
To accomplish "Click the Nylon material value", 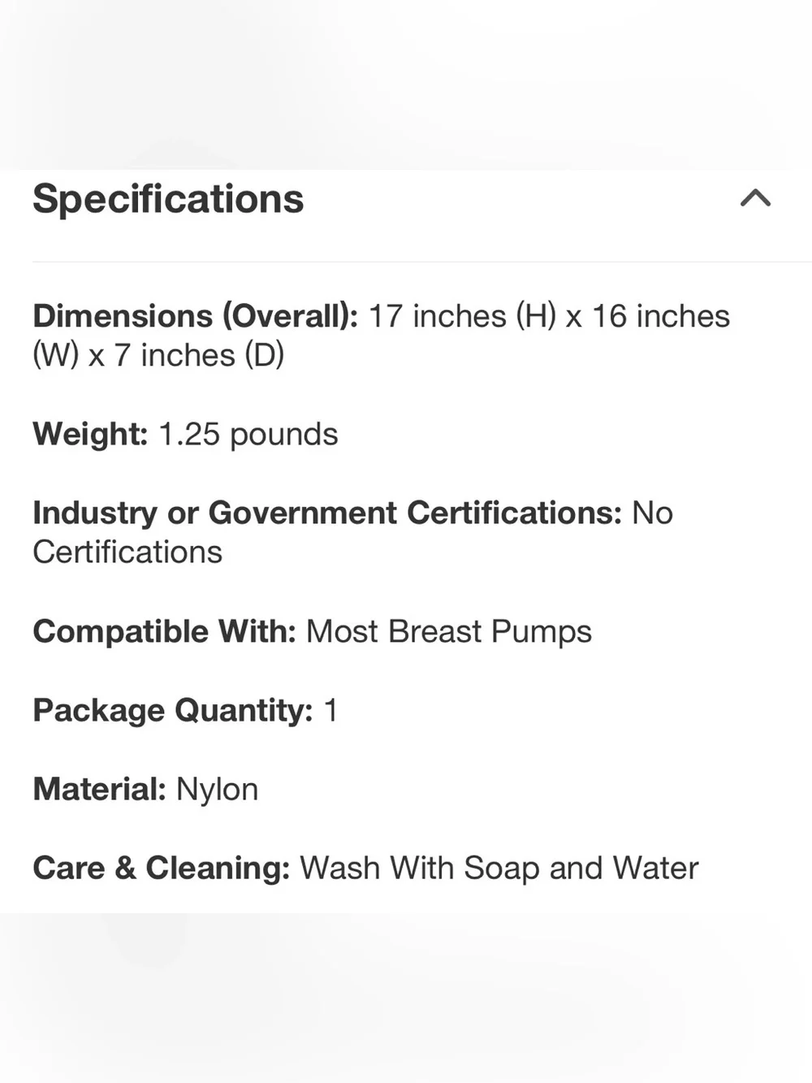I will click(217, 790).
